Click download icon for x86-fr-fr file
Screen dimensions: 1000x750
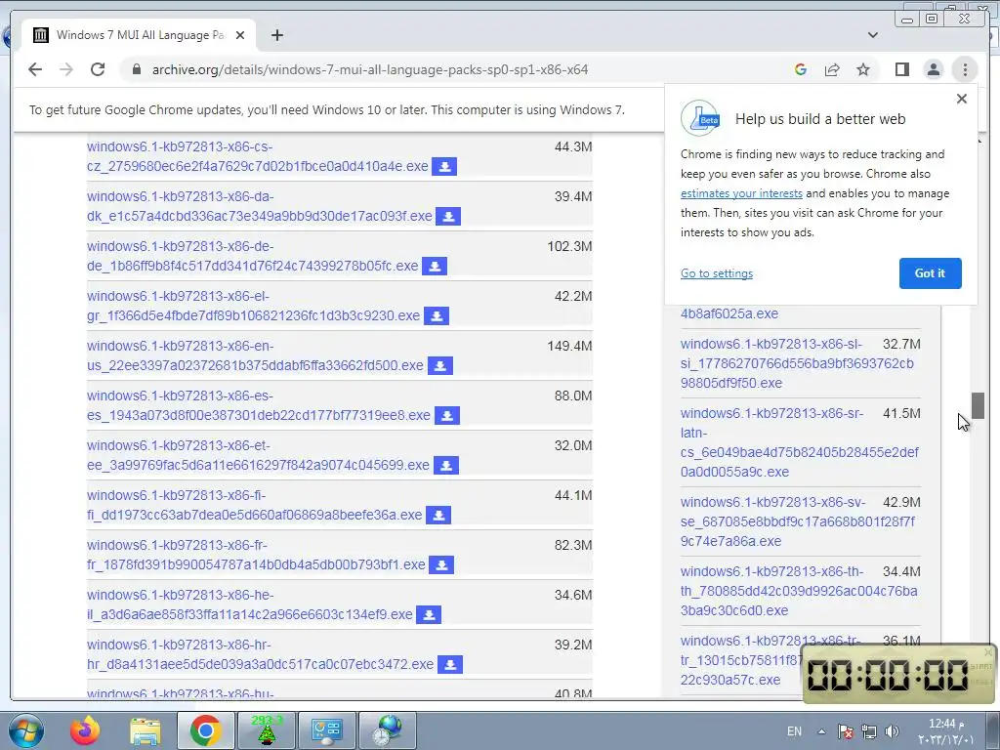point(441,564)
